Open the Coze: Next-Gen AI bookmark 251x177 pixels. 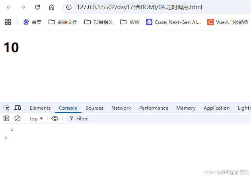point(173,22)
